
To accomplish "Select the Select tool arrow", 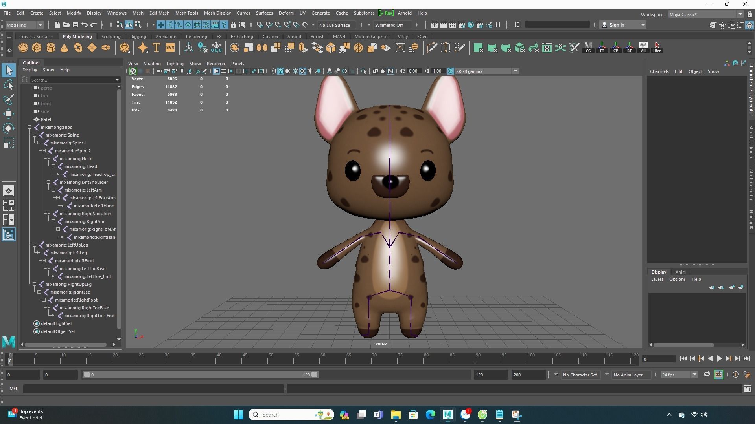I will [9, 71].
